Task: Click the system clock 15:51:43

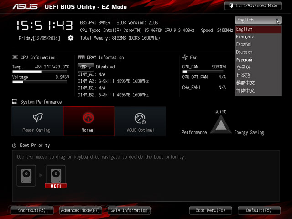Action: point(45,26)
